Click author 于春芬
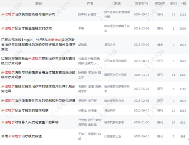The width and height of the screenshot is (189, 145). click(x=82, y=134)
